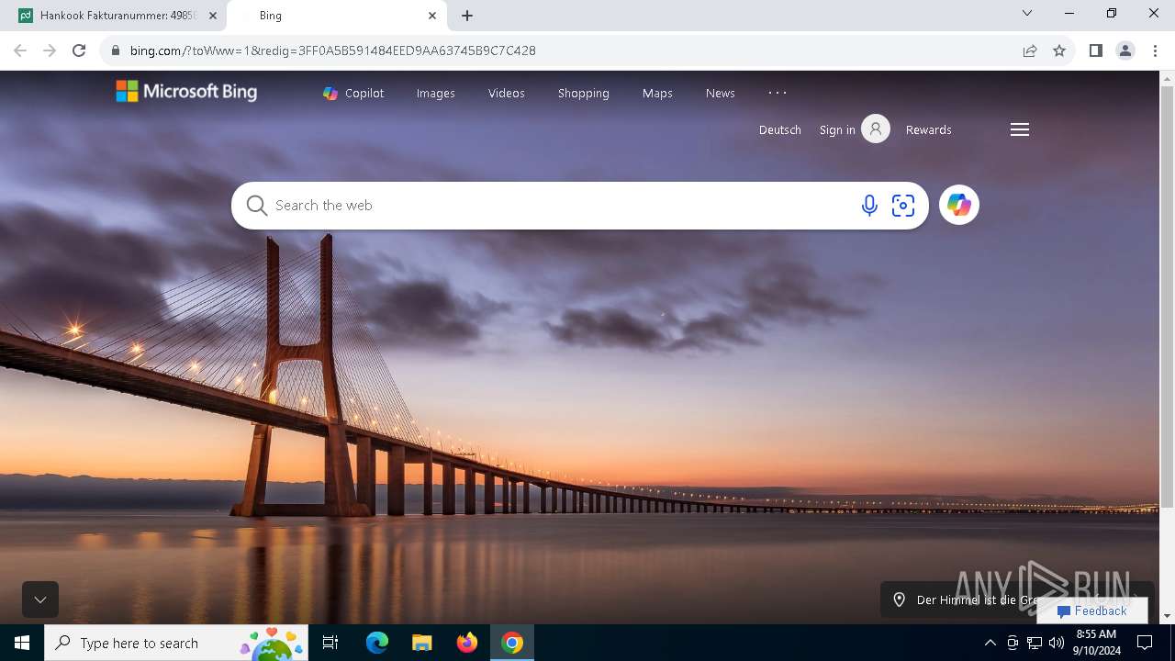The image size is (1175, 661).
Task: Open the Chrome profile menu
Action: tap(1125, 50)
